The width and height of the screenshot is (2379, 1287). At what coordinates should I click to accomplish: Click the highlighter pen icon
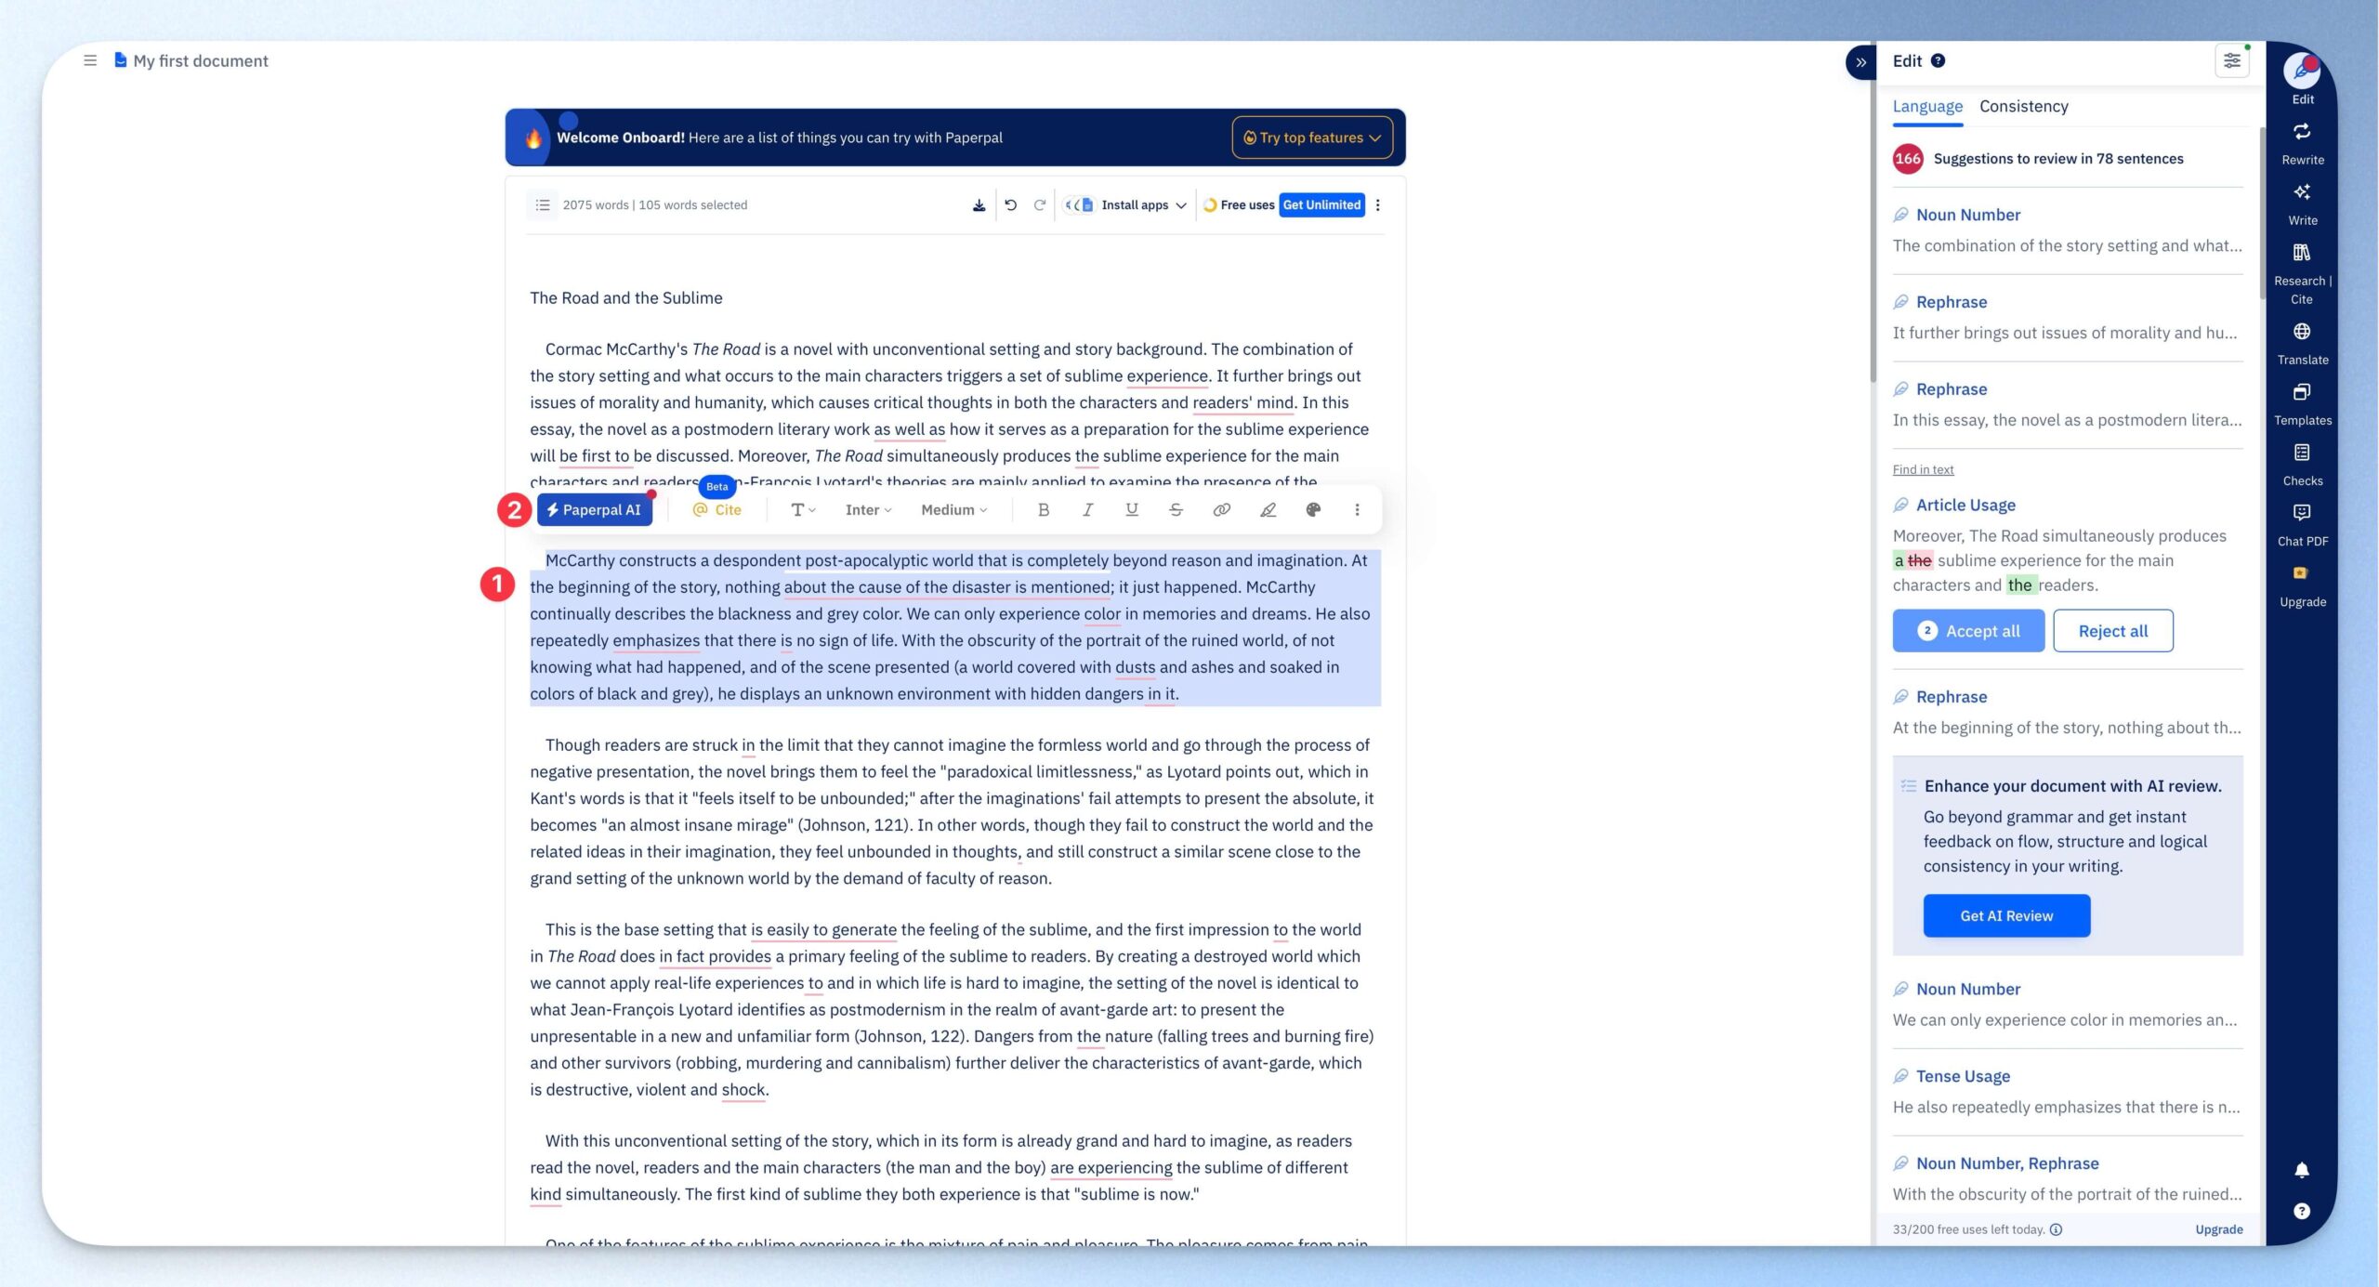pos(1268,509)
